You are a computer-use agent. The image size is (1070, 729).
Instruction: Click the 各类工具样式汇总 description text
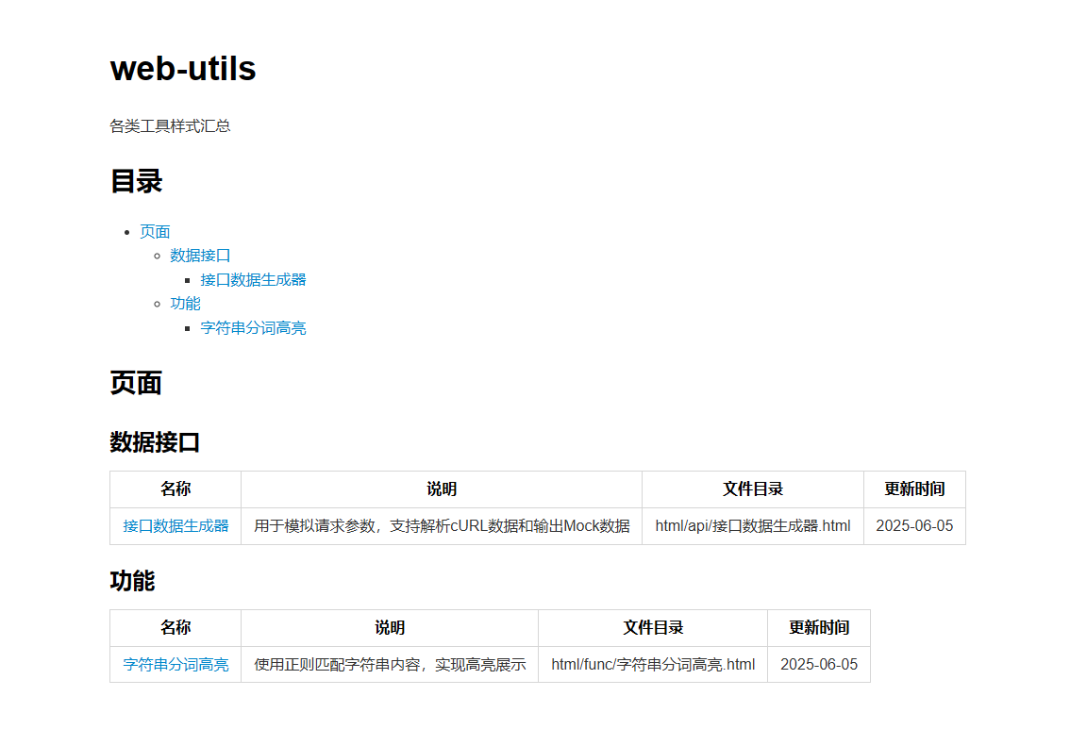click(170, 126)
